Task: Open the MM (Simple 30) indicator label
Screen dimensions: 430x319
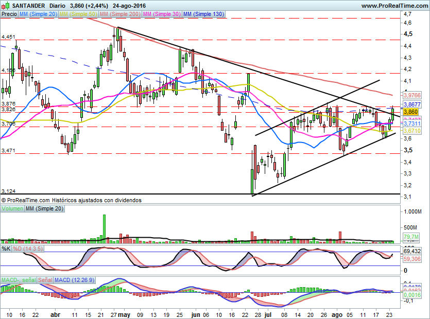Action: (162, 14)
